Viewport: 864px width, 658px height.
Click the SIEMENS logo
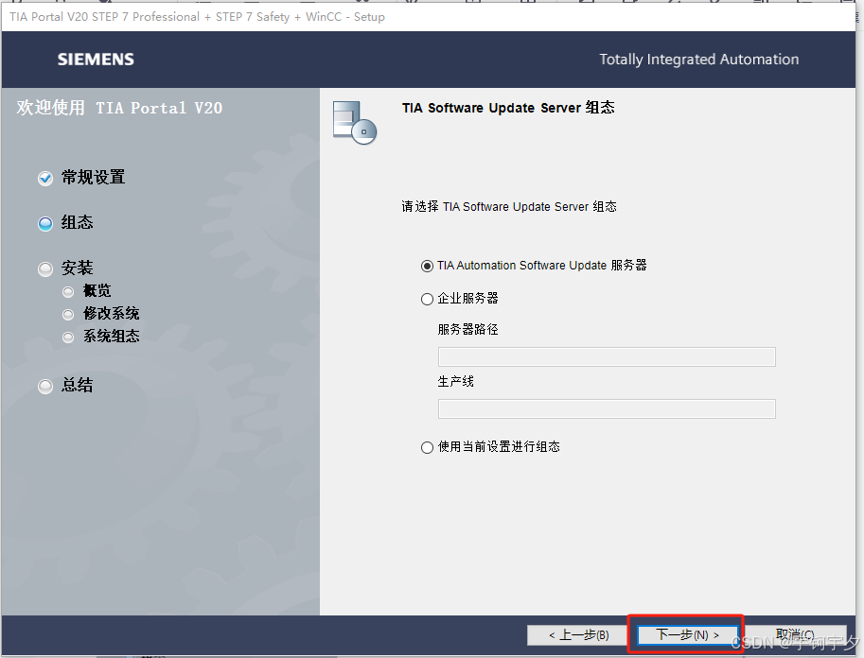click(x=96, y=60)
